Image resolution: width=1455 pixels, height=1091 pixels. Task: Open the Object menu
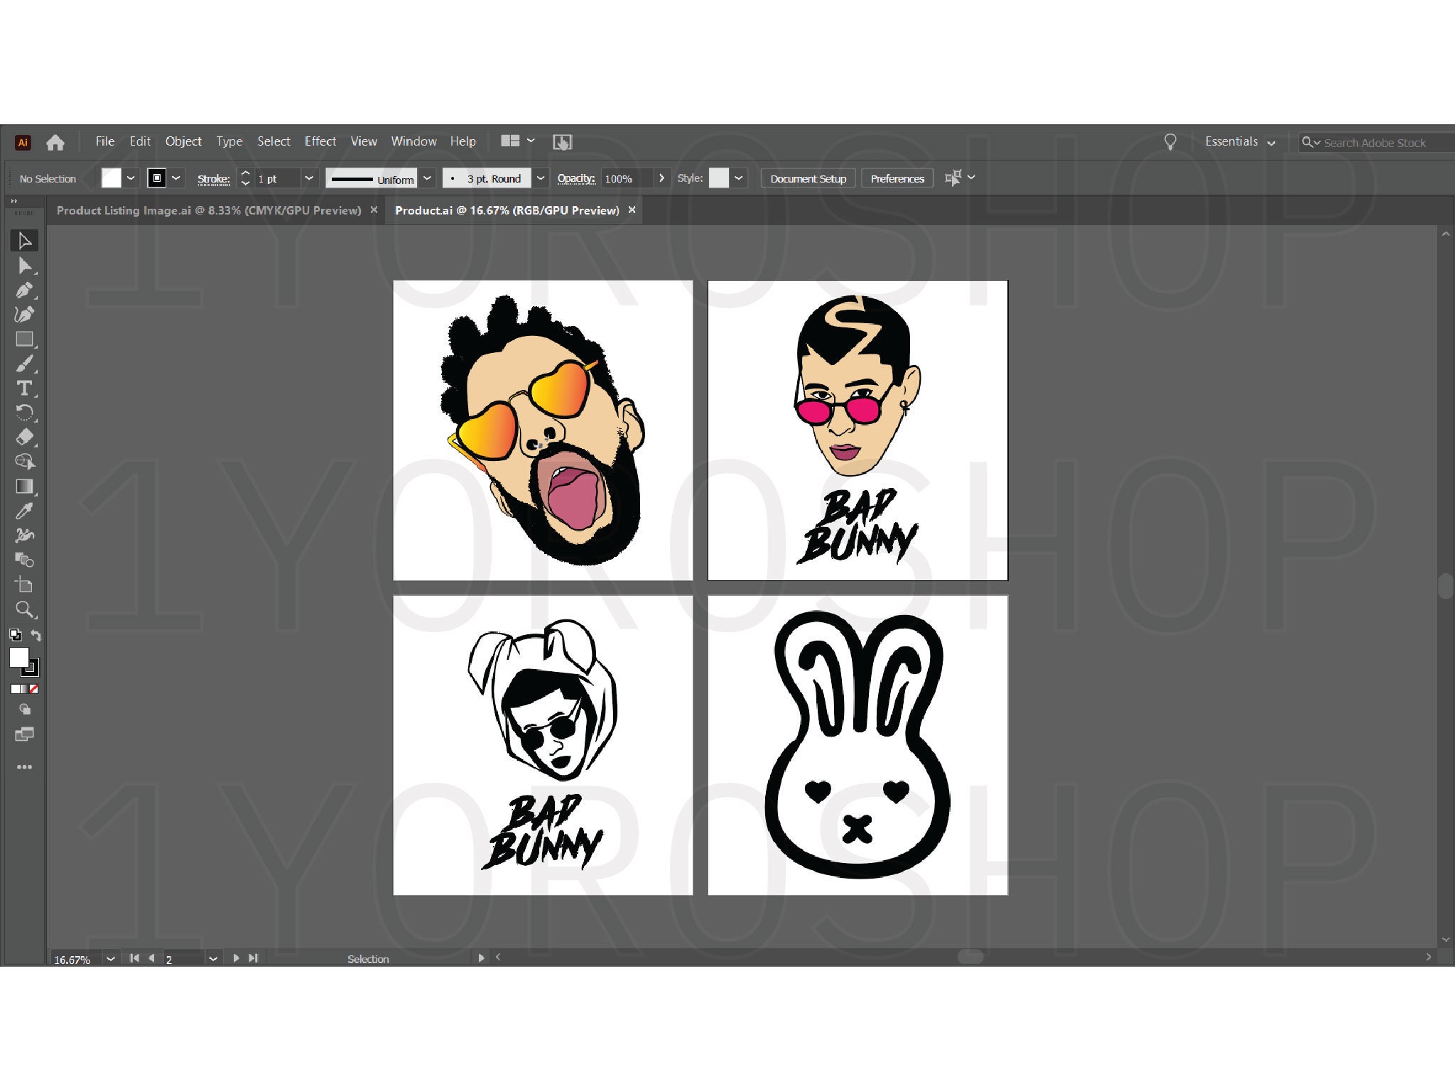tap(183, 141)
